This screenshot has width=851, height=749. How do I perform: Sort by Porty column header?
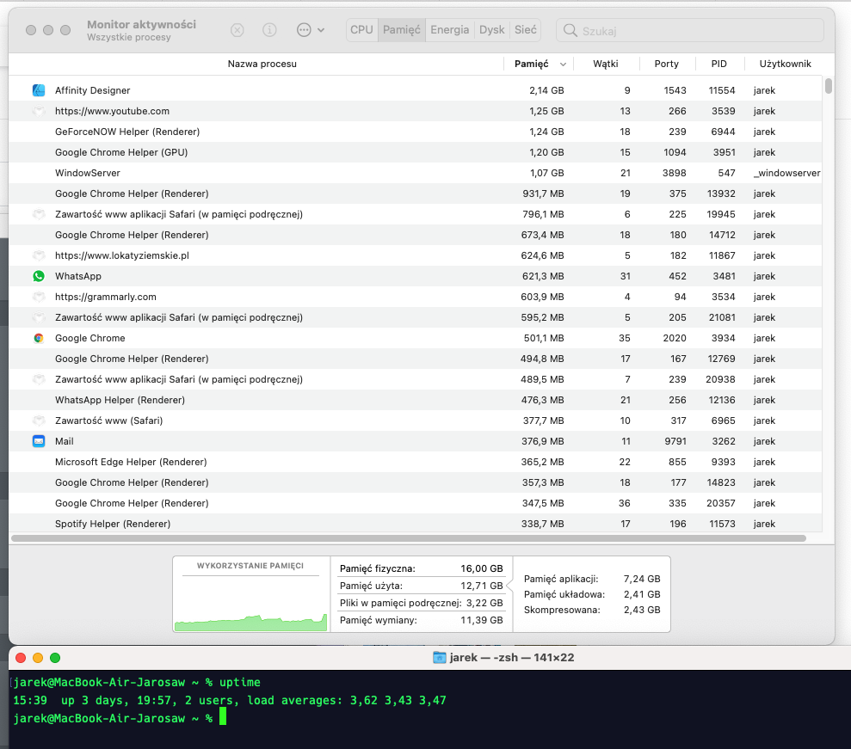(x=667, y=64)
